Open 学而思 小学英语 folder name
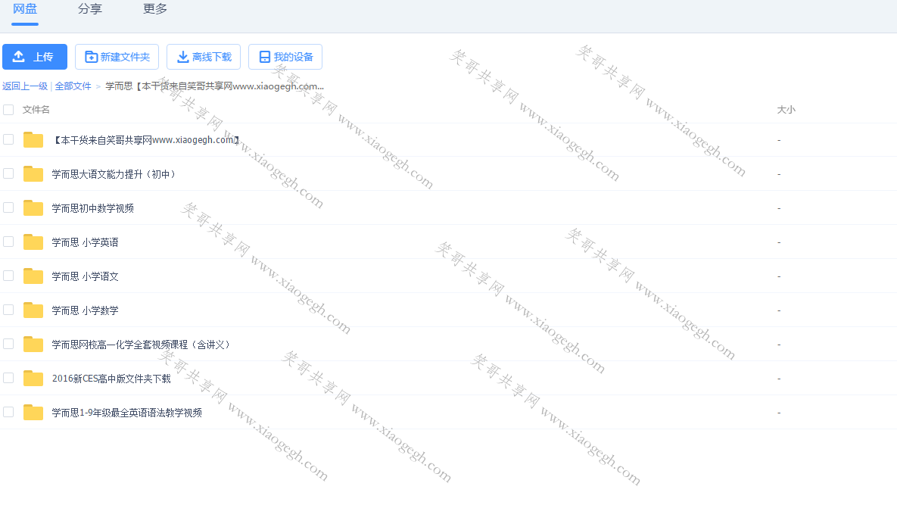 86,242
